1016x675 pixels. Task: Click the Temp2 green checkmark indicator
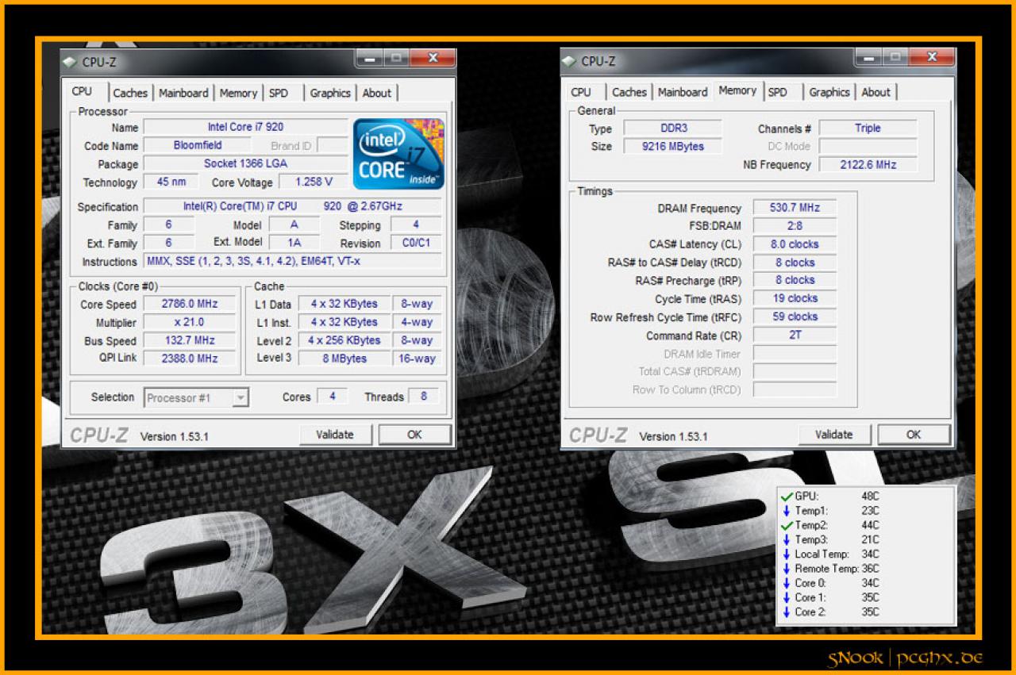tap(787, 525)
